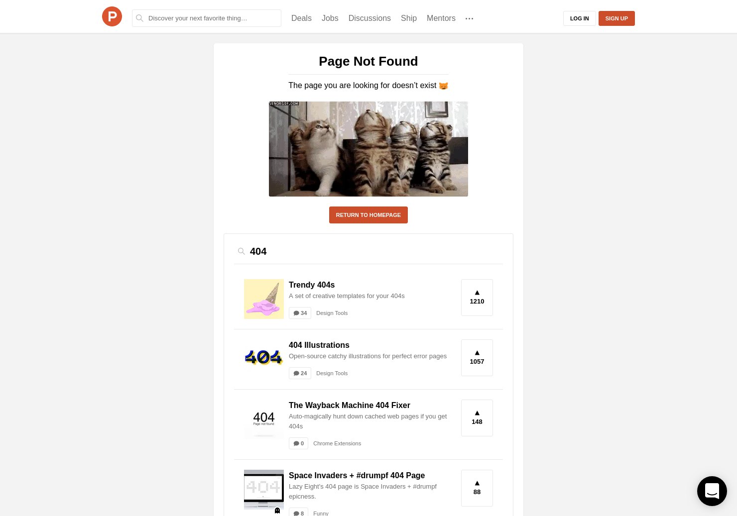Open the Jobs menu item
Image resolution: width=737 pixels, height=516 pixels.
[330, 18]
